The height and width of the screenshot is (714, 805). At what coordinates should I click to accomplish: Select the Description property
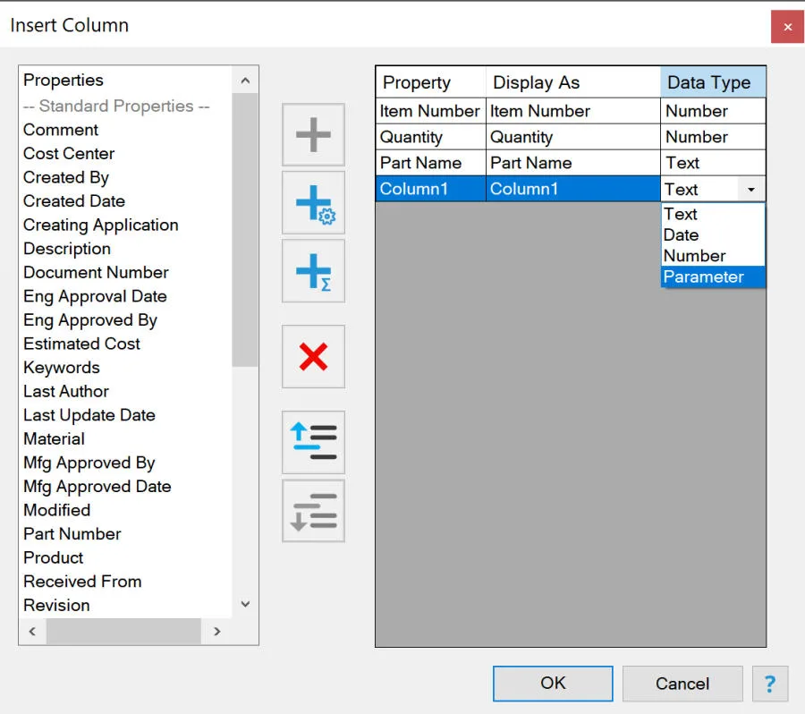[67, 249]
